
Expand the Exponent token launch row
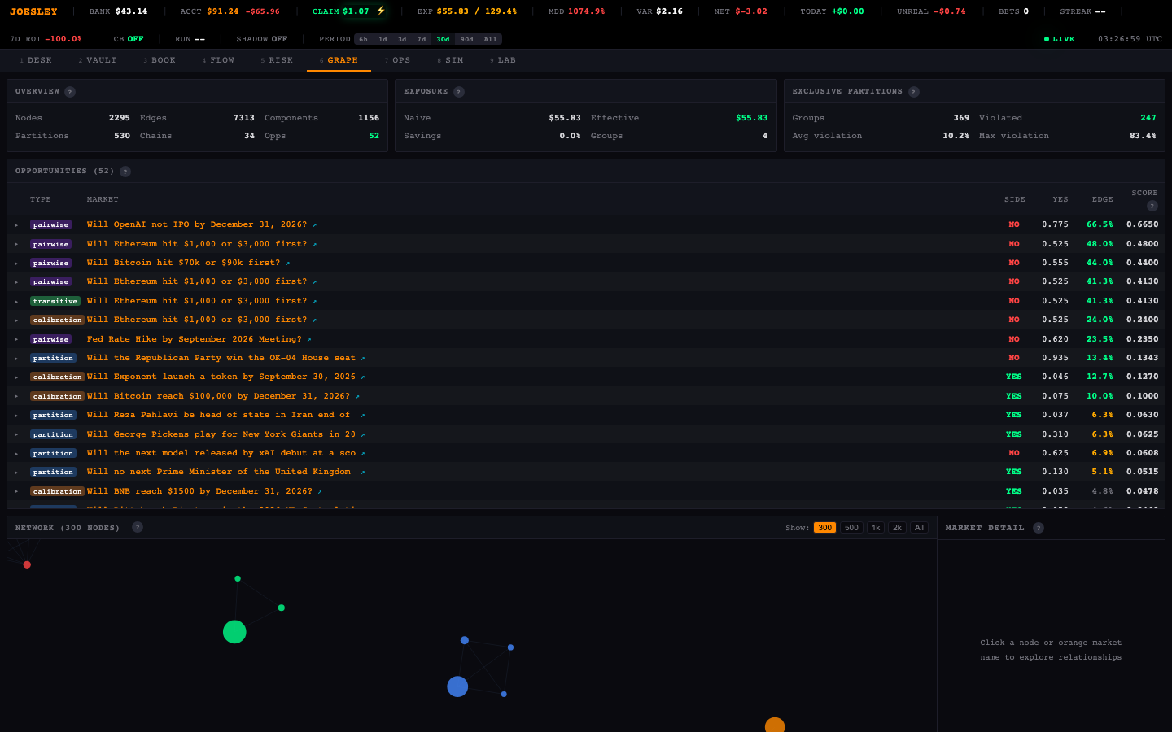[x=16, y=377]
